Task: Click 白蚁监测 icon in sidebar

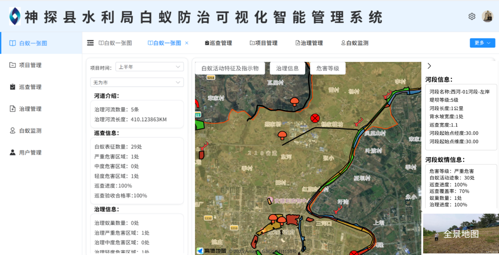Action: (13, 131)
